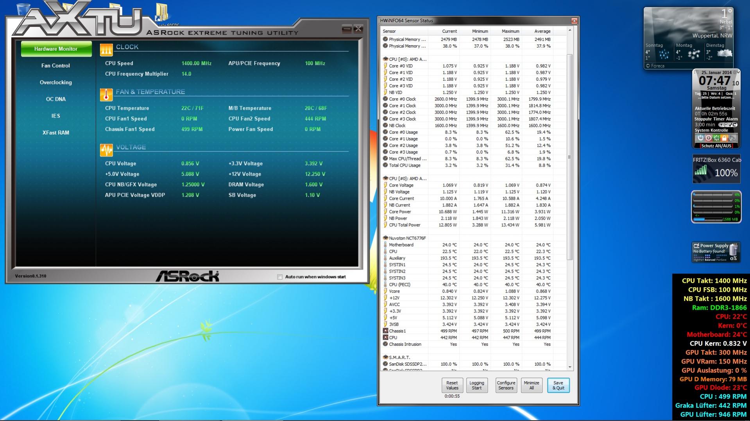Click the green signal bars in the FRITZ!Box gadget
Screen dimensions: 750x421
[701, 170]
